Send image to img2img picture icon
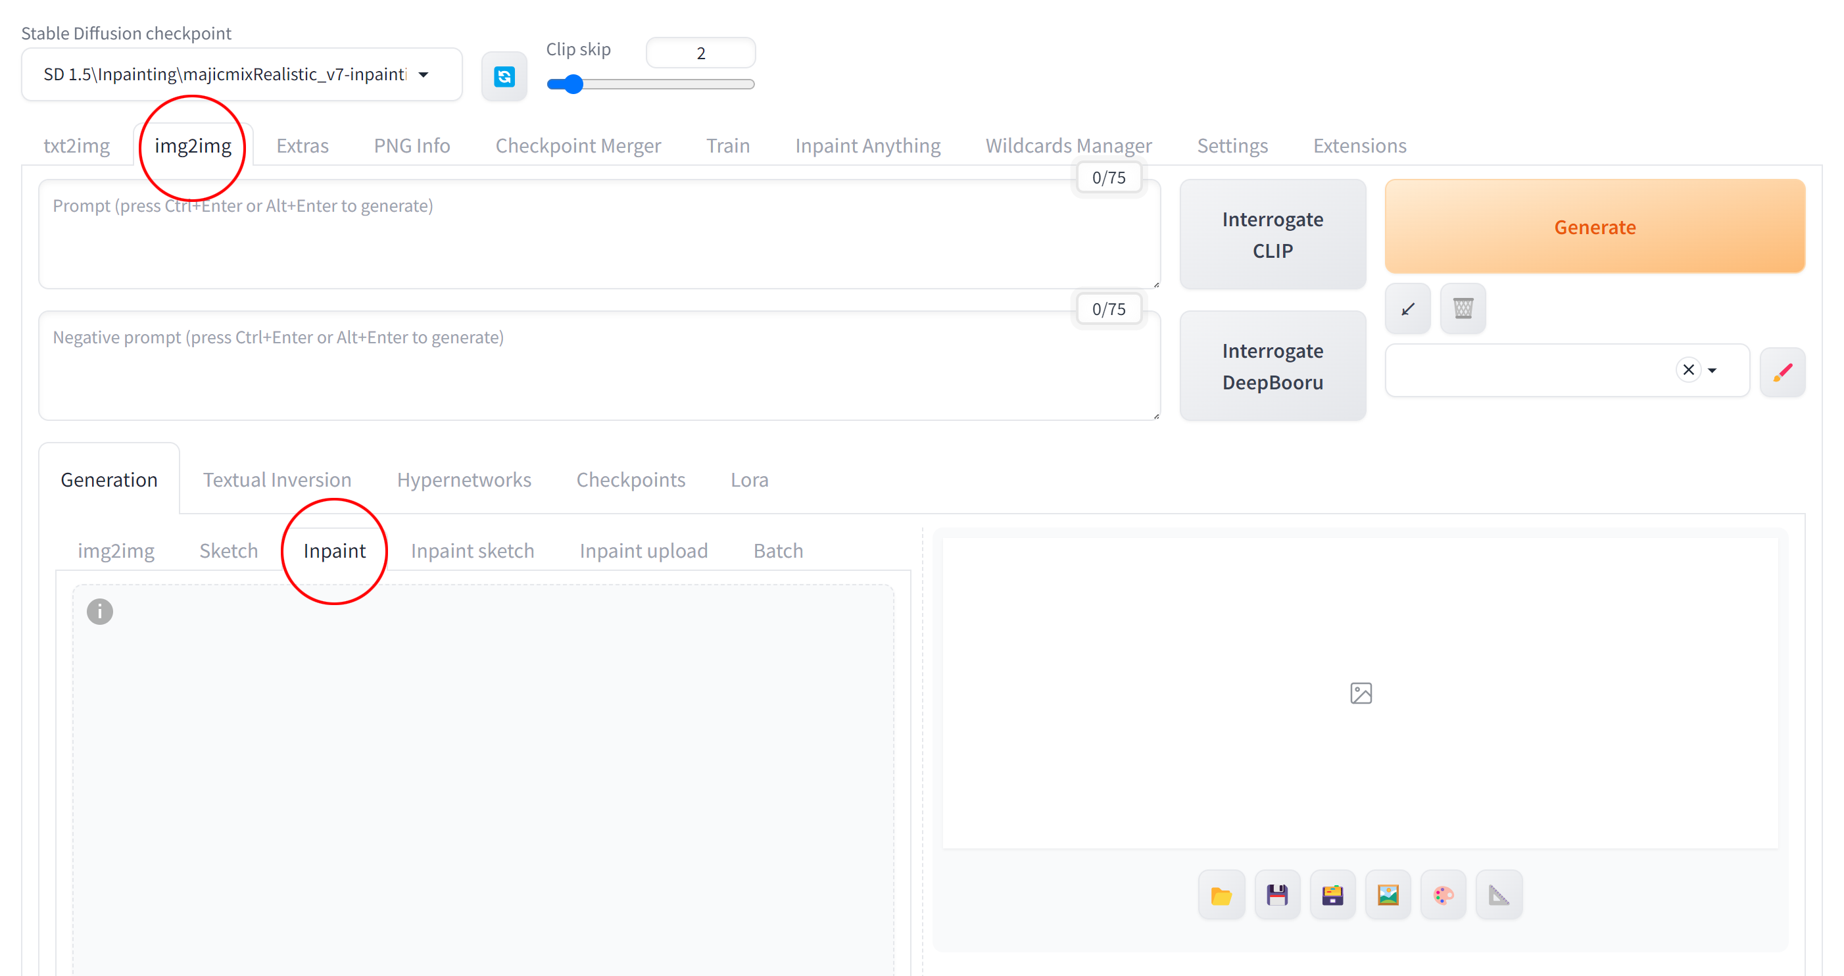Image resolution: width=1844 pixels, height=976 pixels. pyautogui.click(x=1388, y=894)
